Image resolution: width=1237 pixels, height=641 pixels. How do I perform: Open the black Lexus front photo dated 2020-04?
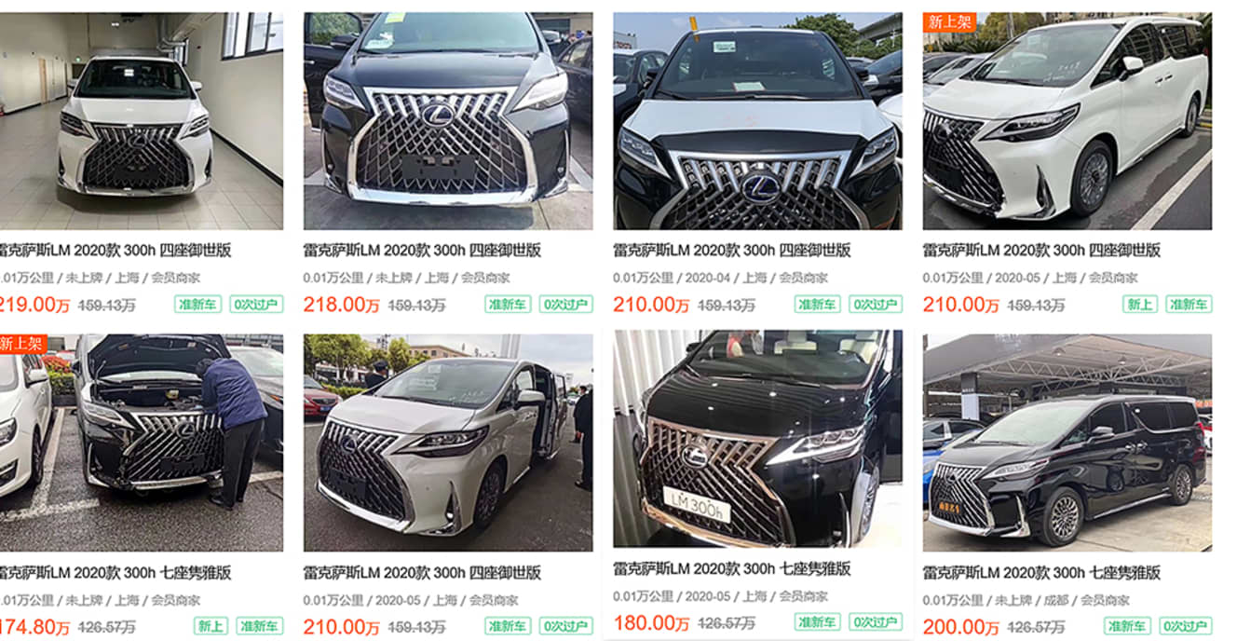tap(757, 121)
